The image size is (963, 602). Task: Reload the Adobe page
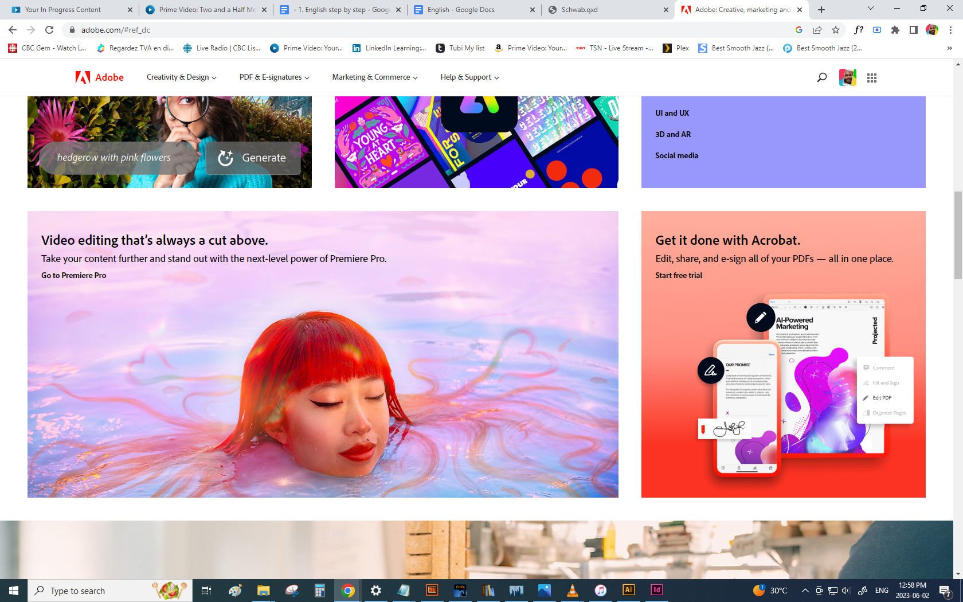(x=49, y=30)
